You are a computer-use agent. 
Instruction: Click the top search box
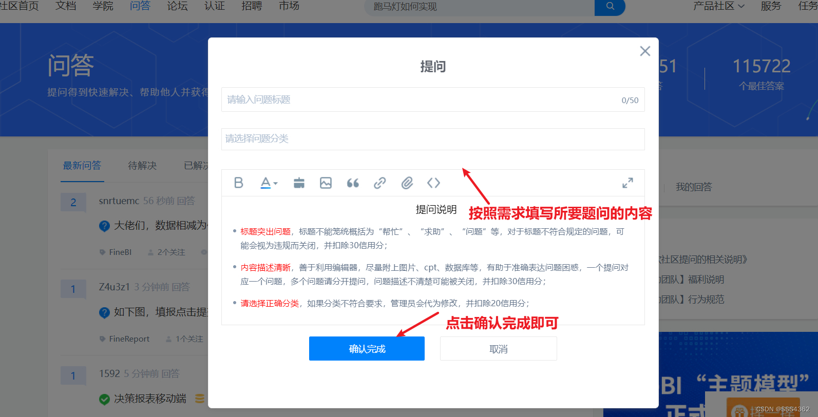[479, 7]
